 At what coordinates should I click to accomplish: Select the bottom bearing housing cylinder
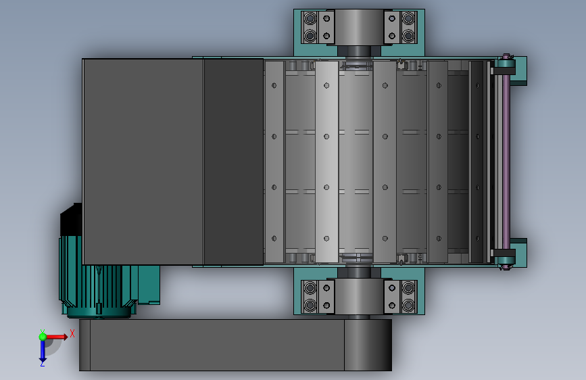click(359, 295)
